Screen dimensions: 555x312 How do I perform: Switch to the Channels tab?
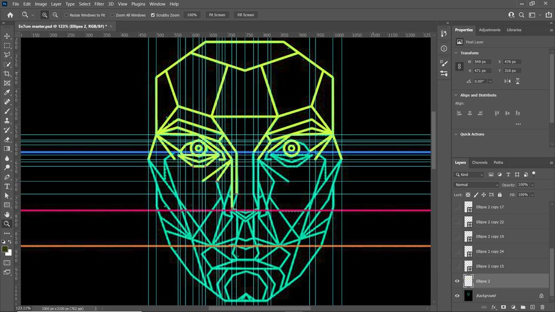coord(479,163)
